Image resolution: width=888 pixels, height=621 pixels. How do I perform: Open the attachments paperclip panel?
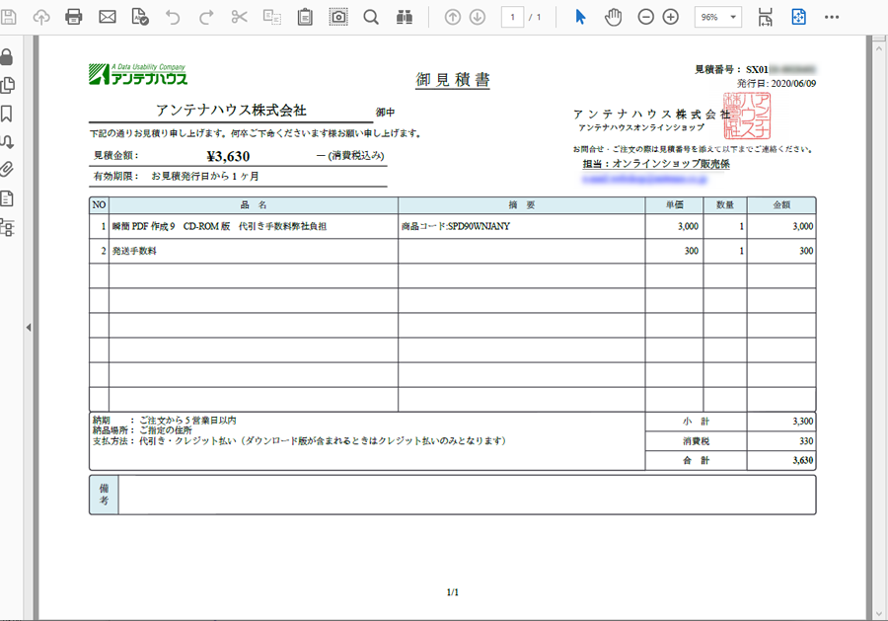(x=11, y=170)
